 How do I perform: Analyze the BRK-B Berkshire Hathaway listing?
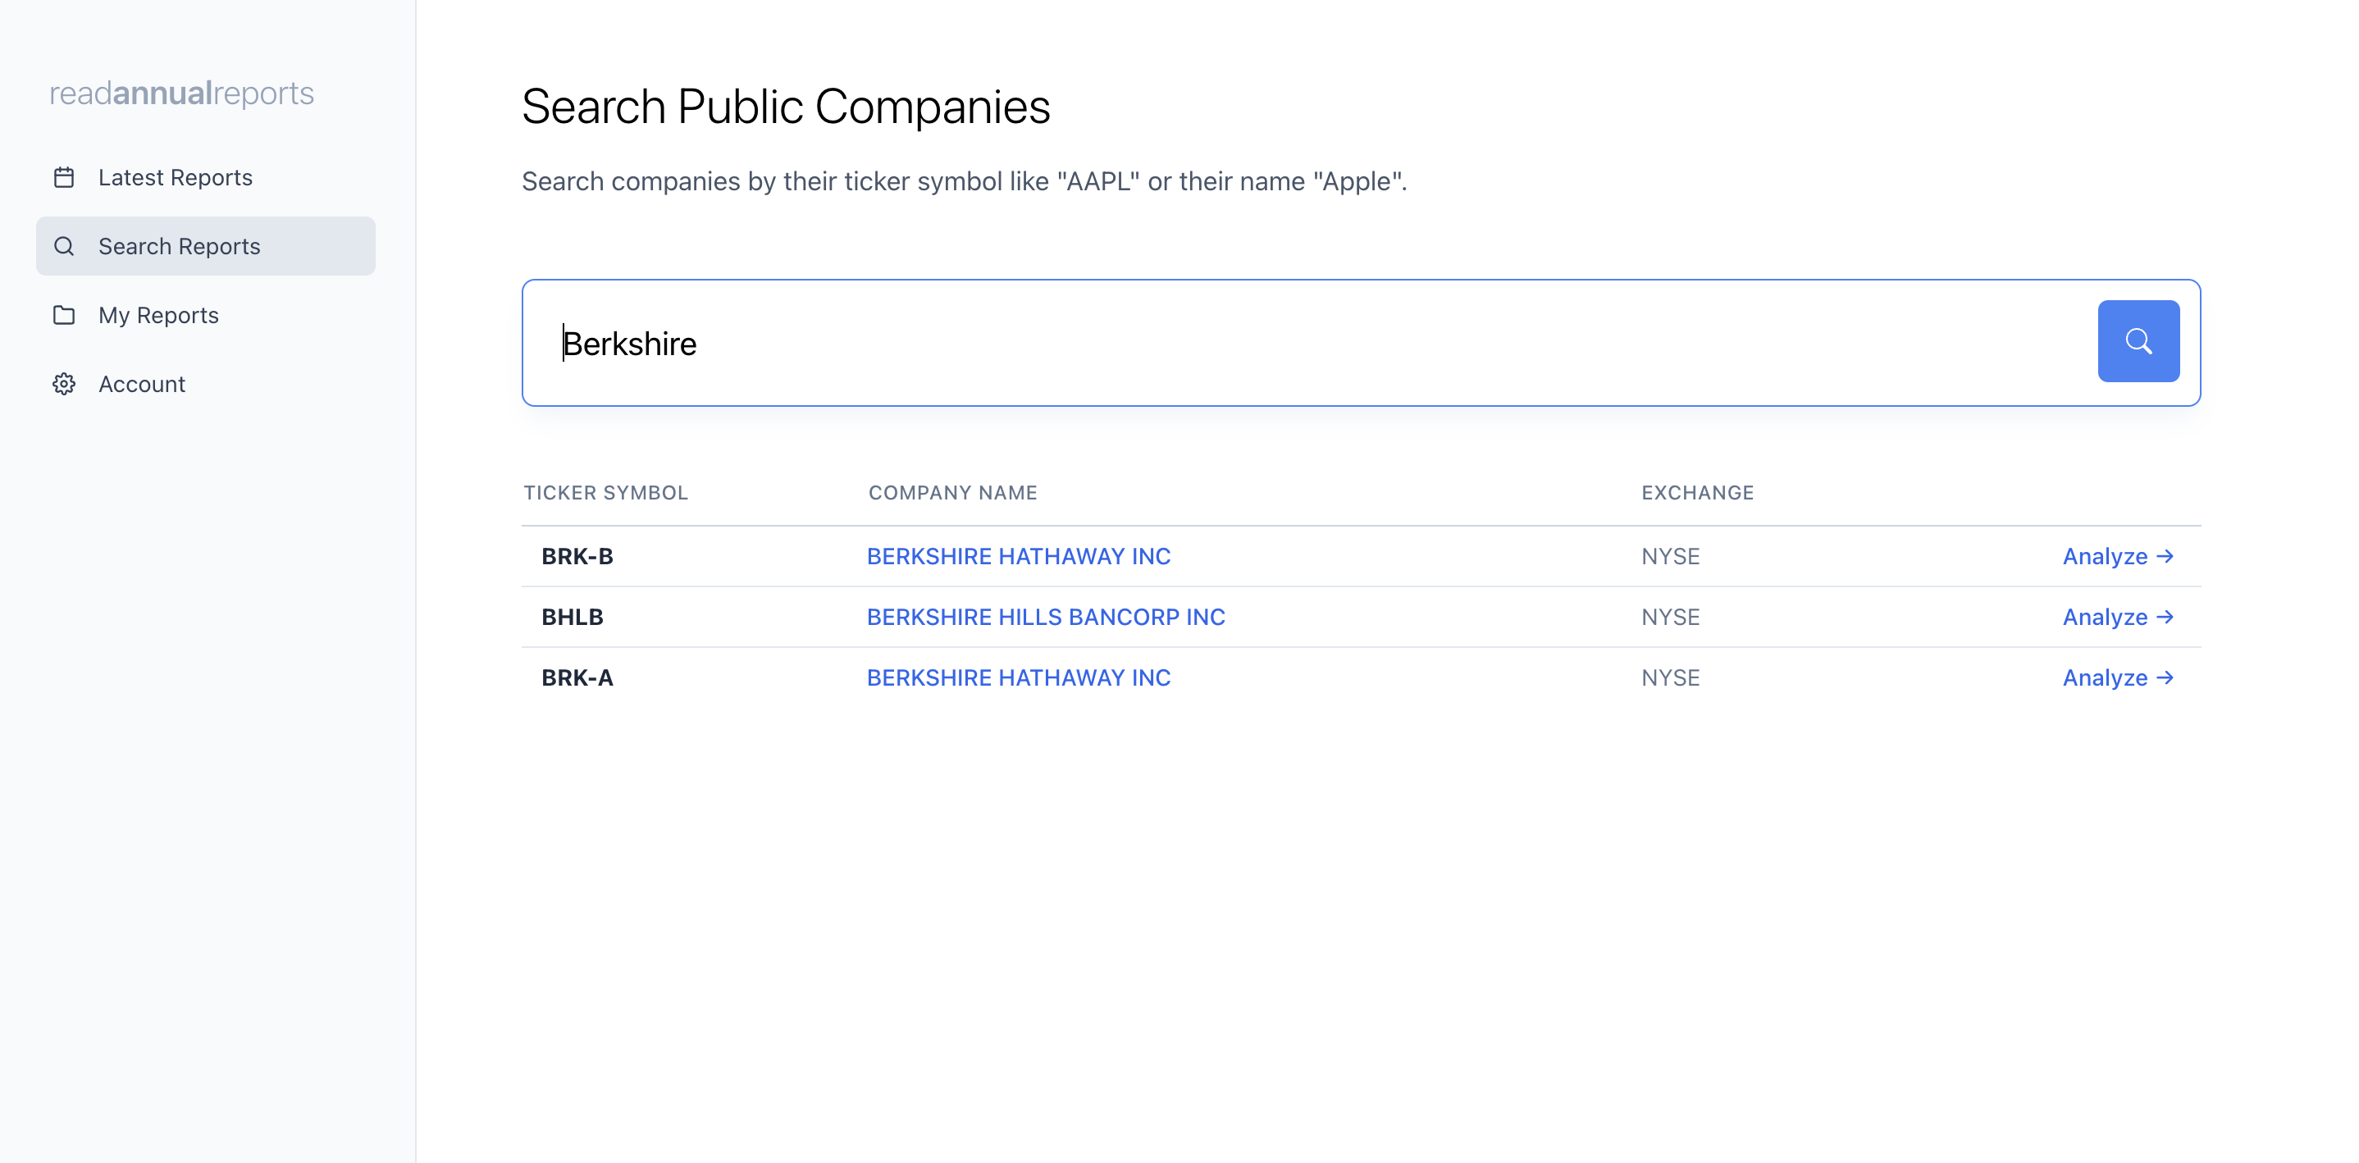pos(2116,556)
